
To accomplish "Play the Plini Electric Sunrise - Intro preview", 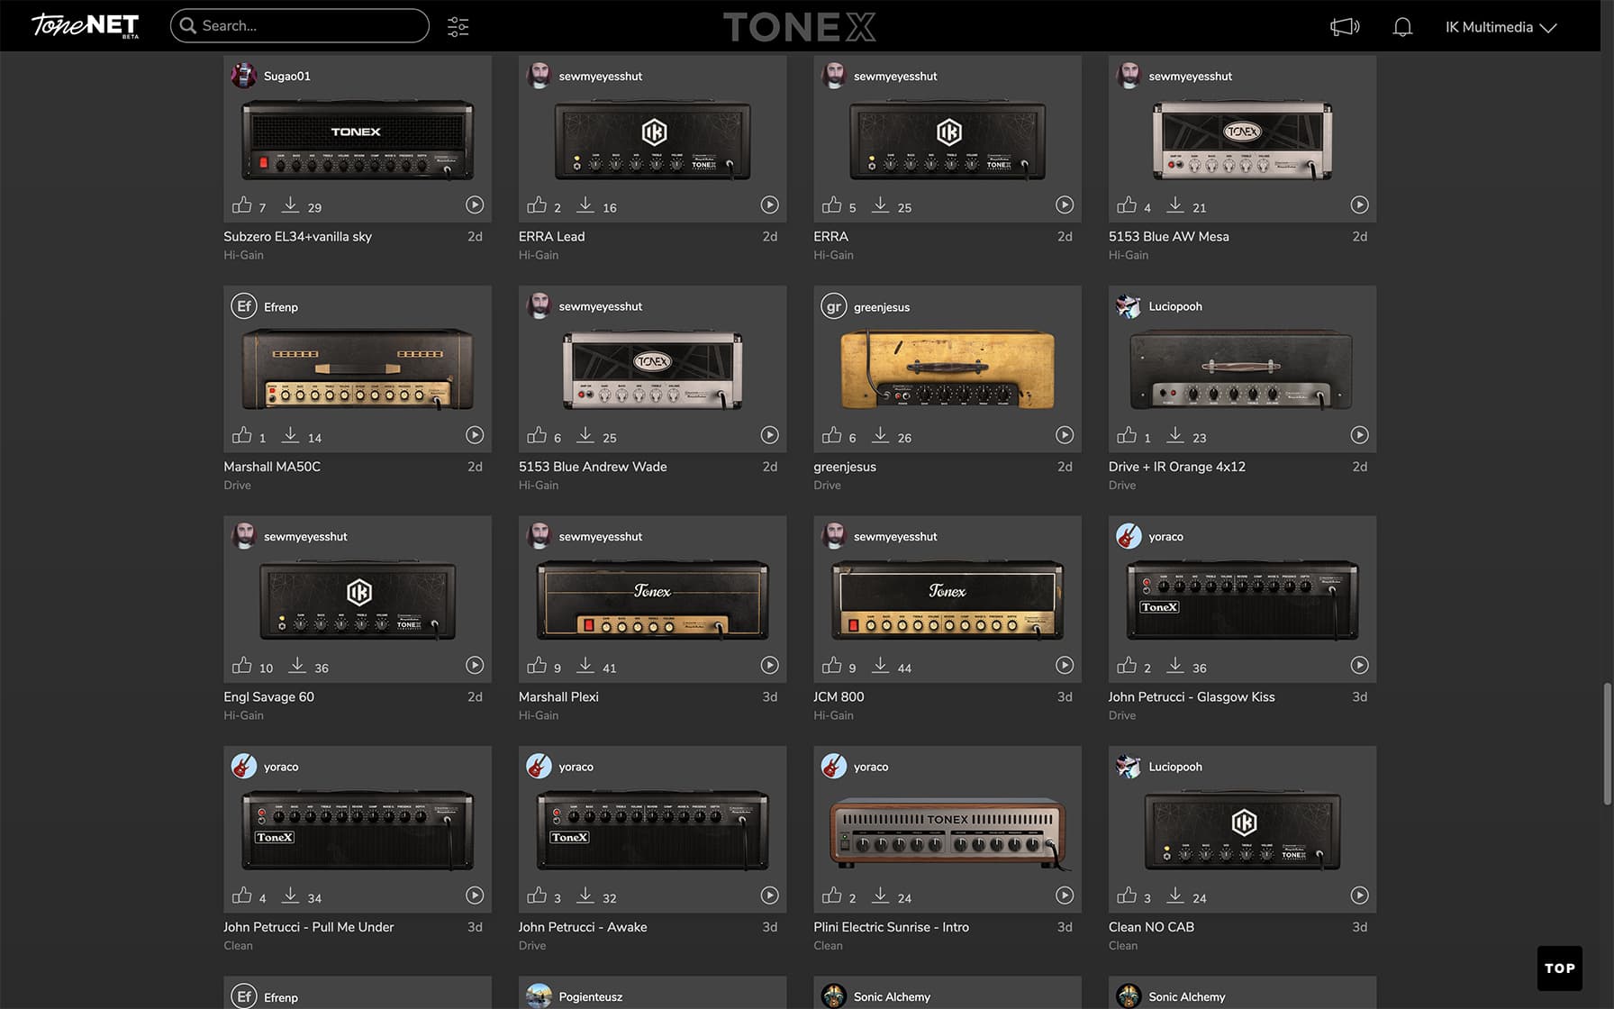I will tap(1065, 895).
